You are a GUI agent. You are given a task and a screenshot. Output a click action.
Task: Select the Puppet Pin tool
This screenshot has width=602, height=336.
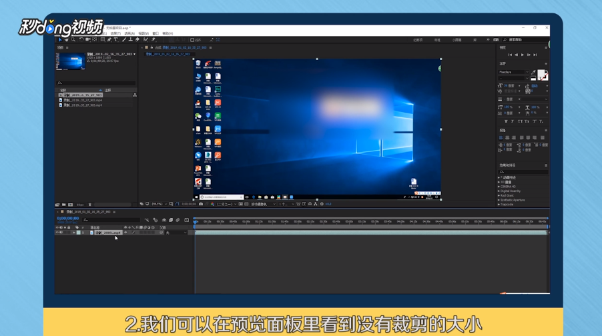154,39
